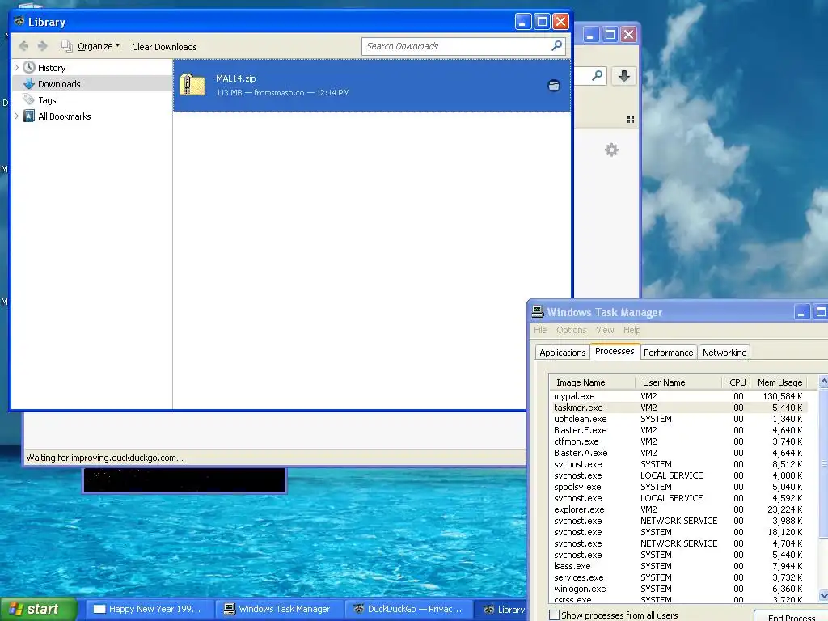The height and width of the screenshot is (621, 828).
Task: Select the Blaster.E.exe process
Action: coord(678,430)
